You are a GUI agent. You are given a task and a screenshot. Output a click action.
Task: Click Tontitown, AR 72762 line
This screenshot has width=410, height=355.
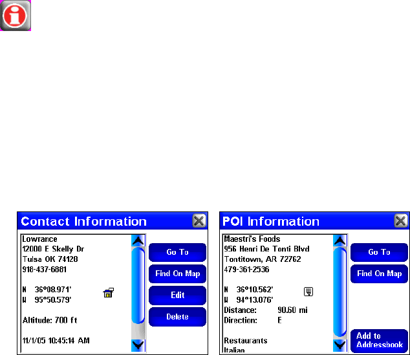(x=263, y=259)
